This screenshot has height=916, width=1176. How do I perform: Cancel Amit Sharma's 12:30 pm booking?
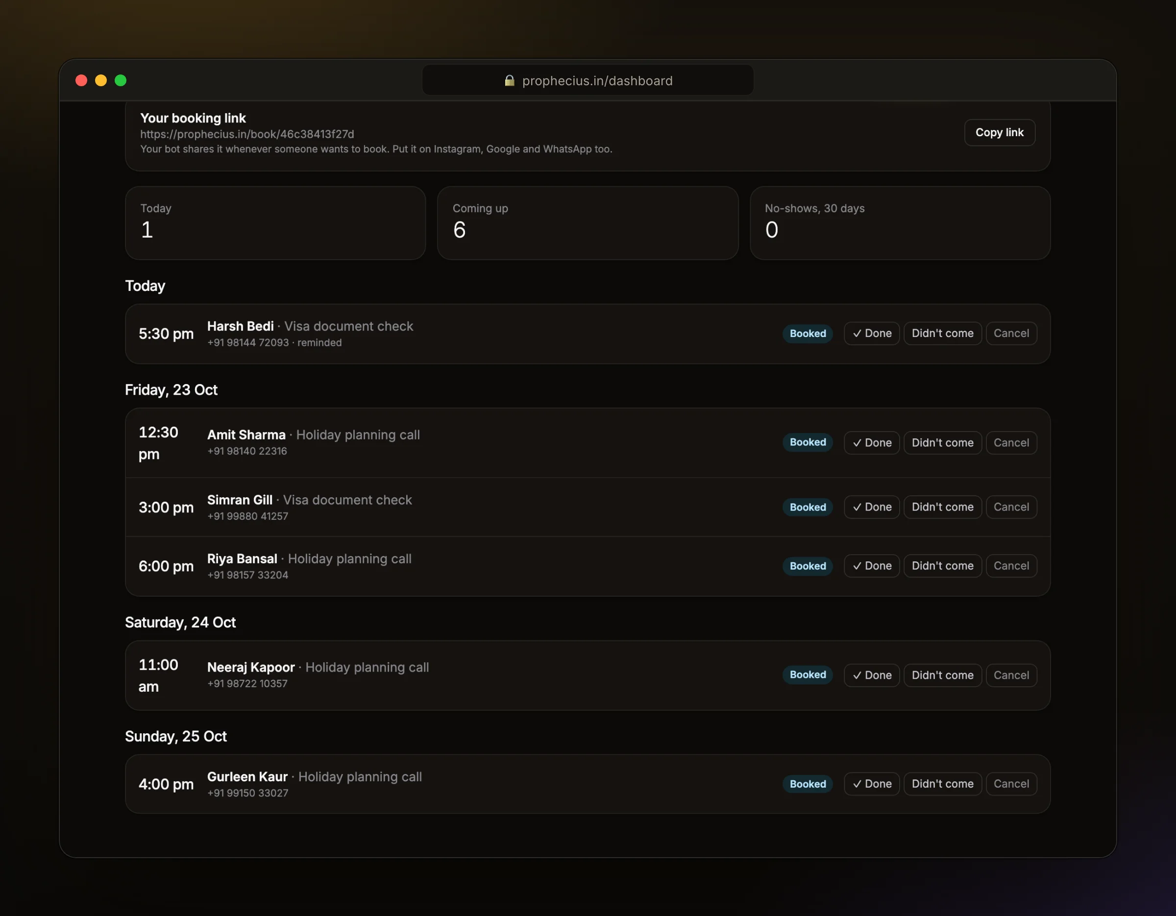(x=1011, y=442)
